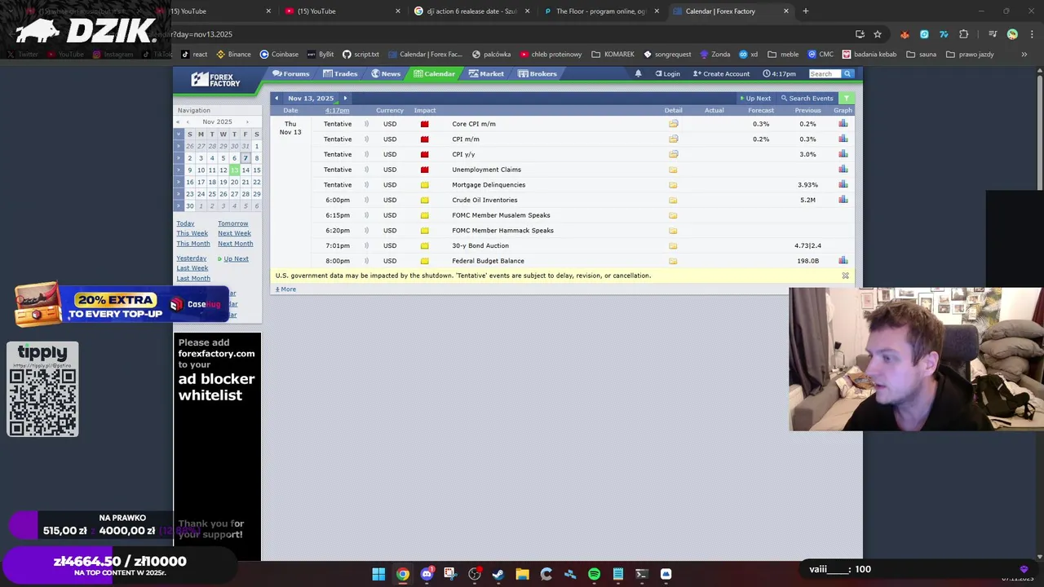Click More below the calendar table
Screen dimensions: 1044x587
coord(285,289)
